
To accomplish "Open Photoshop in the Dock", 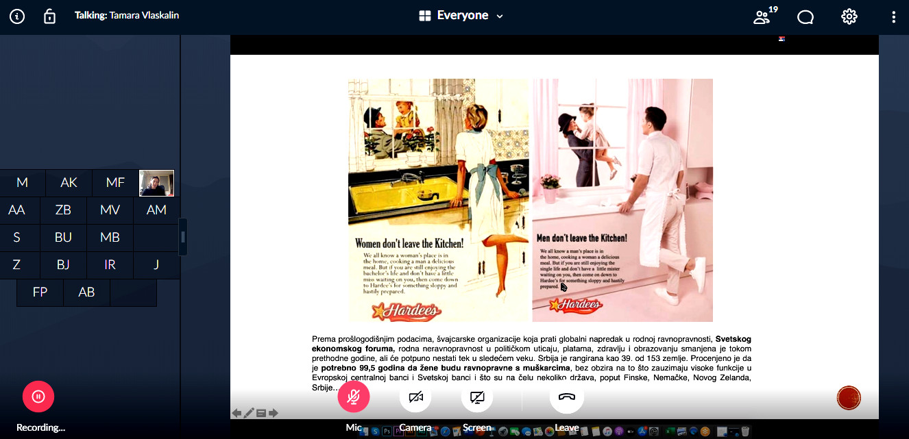I will [x=387, y=431].
